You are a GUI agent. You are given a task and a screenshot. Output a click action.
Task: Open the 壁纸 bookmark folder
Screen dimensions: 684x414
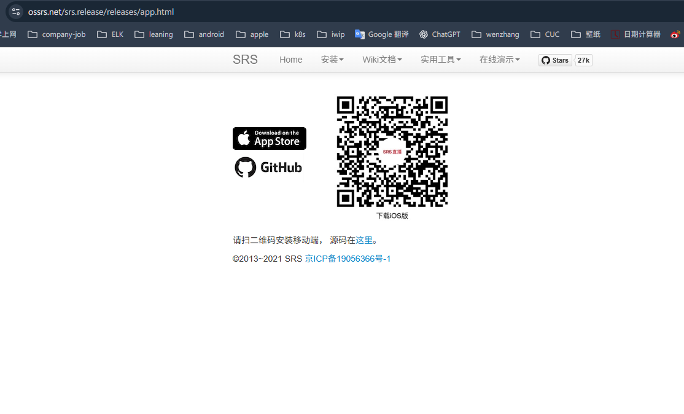585,34
